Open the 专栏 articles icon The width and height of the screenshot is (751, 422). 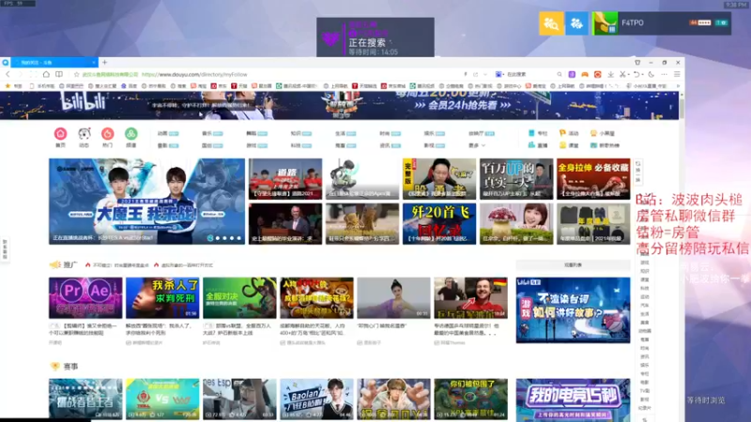click(x=531, y=133)
